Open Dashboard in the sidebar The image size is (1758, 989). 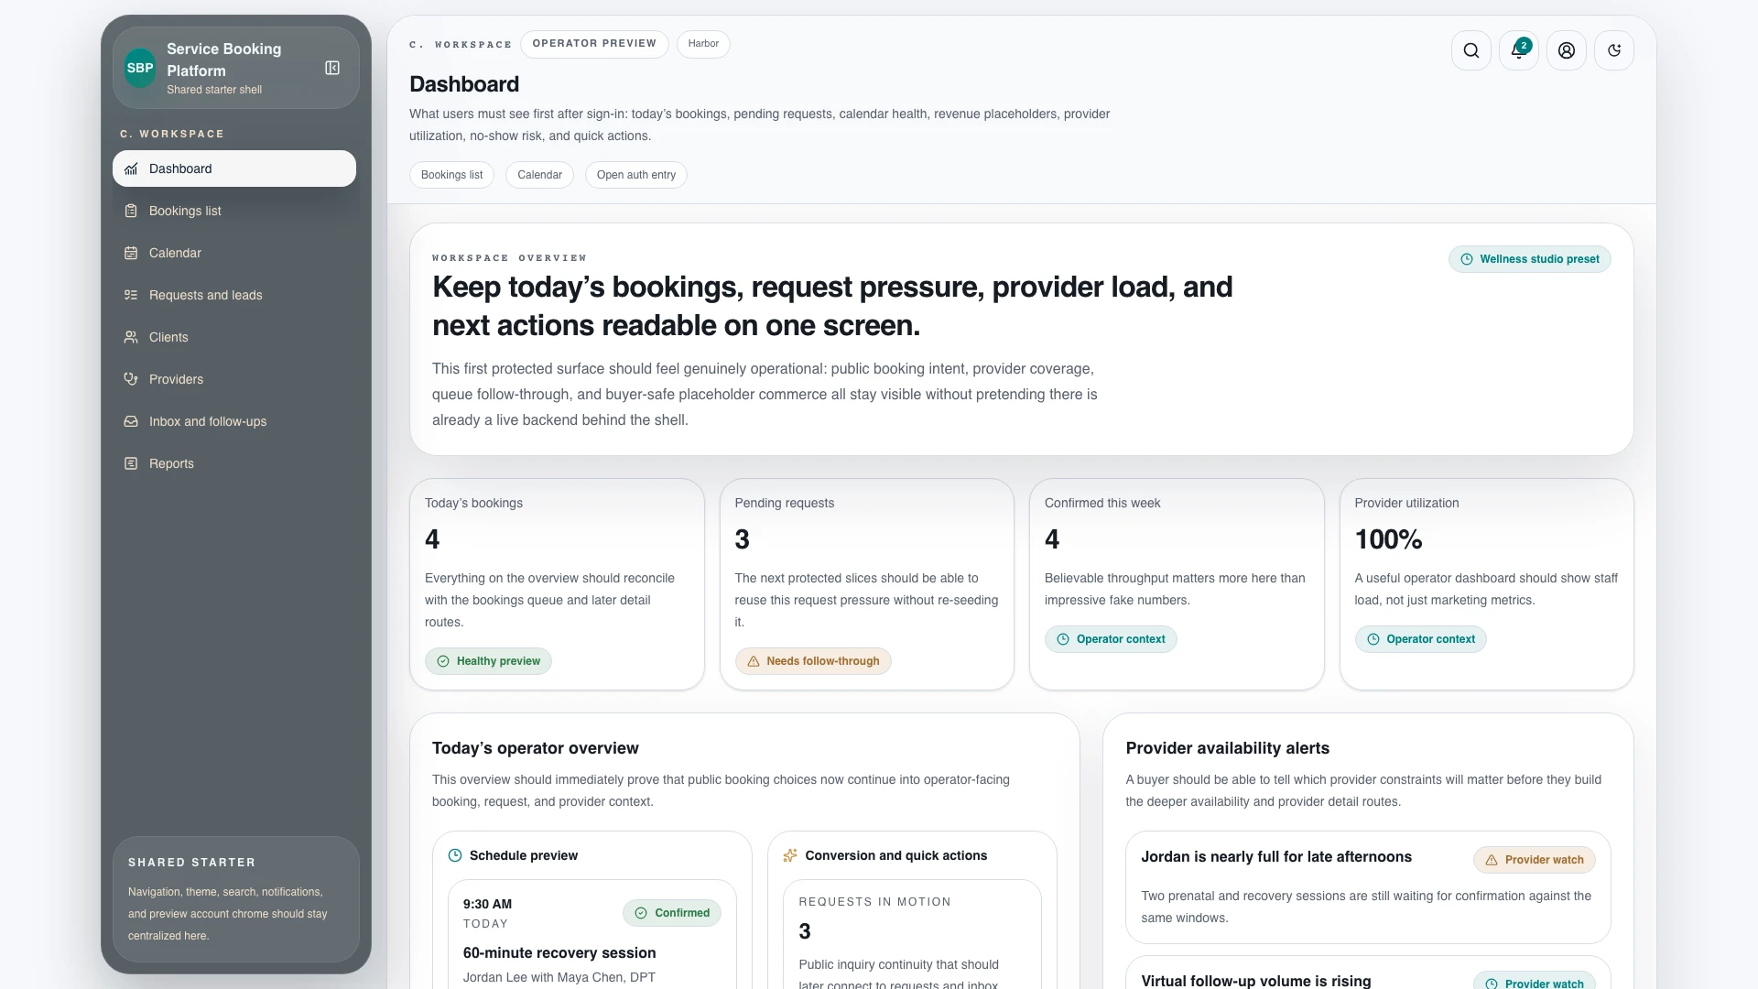234,168
